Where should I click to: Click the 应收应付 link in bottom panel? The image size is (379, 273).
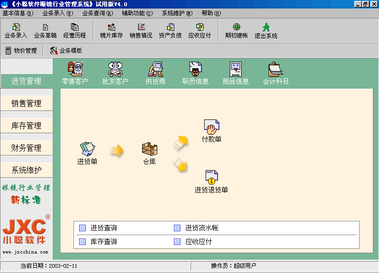tap(198, 242)
